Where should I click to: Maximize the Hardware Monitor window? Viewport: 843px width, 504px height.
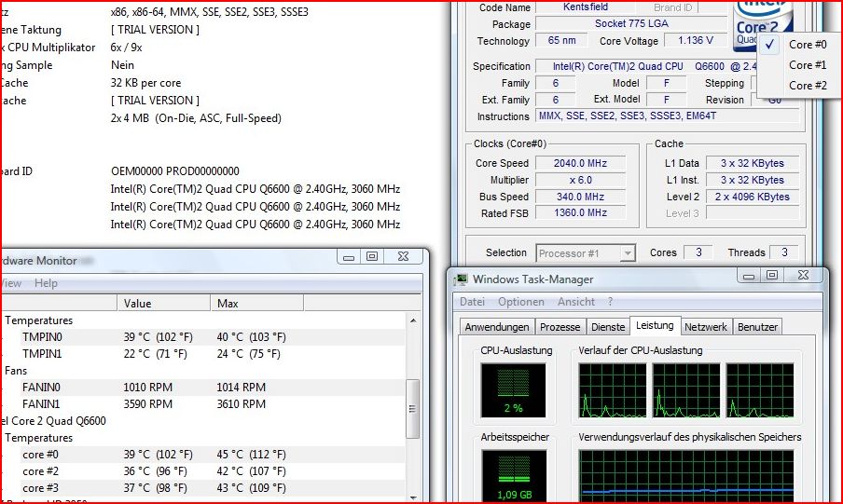pyautogui.click(x=372, y=257)
